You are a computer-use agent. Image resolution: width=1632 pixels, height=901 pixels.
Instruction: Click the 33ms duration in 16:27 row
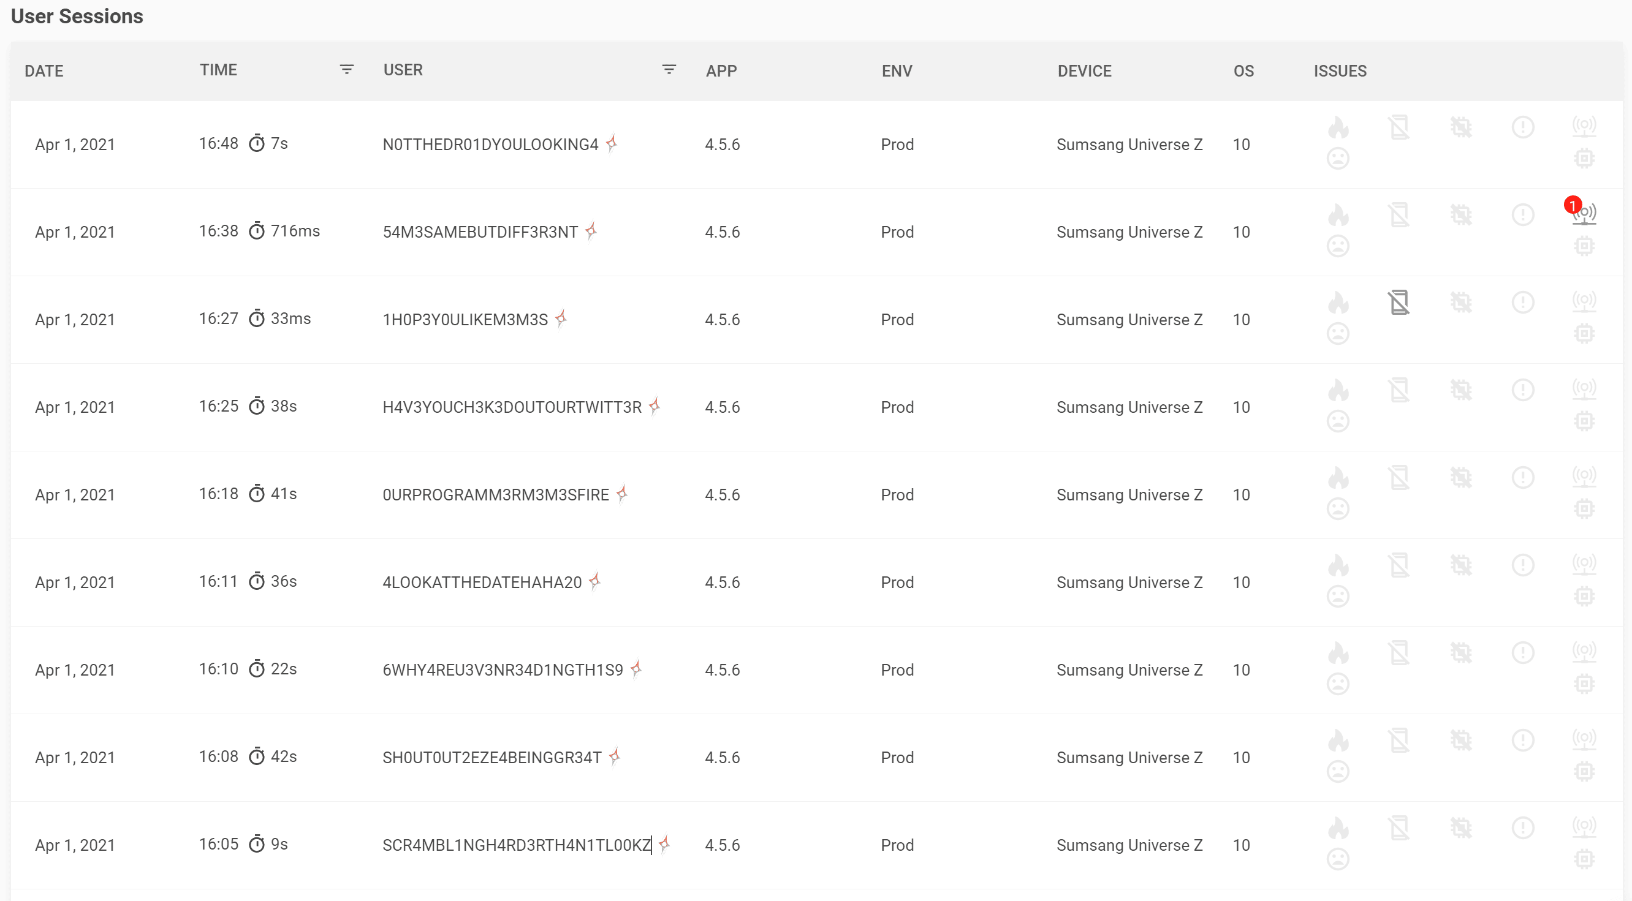291,319
